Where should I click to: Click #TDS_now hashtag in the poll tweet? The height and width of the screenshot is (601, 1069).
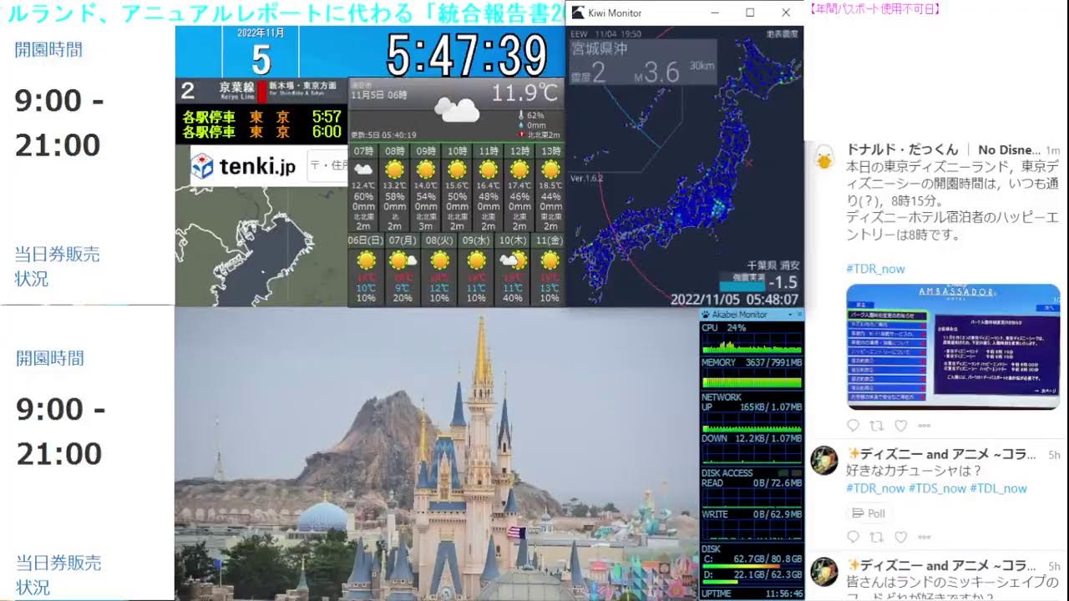(937, 488)
